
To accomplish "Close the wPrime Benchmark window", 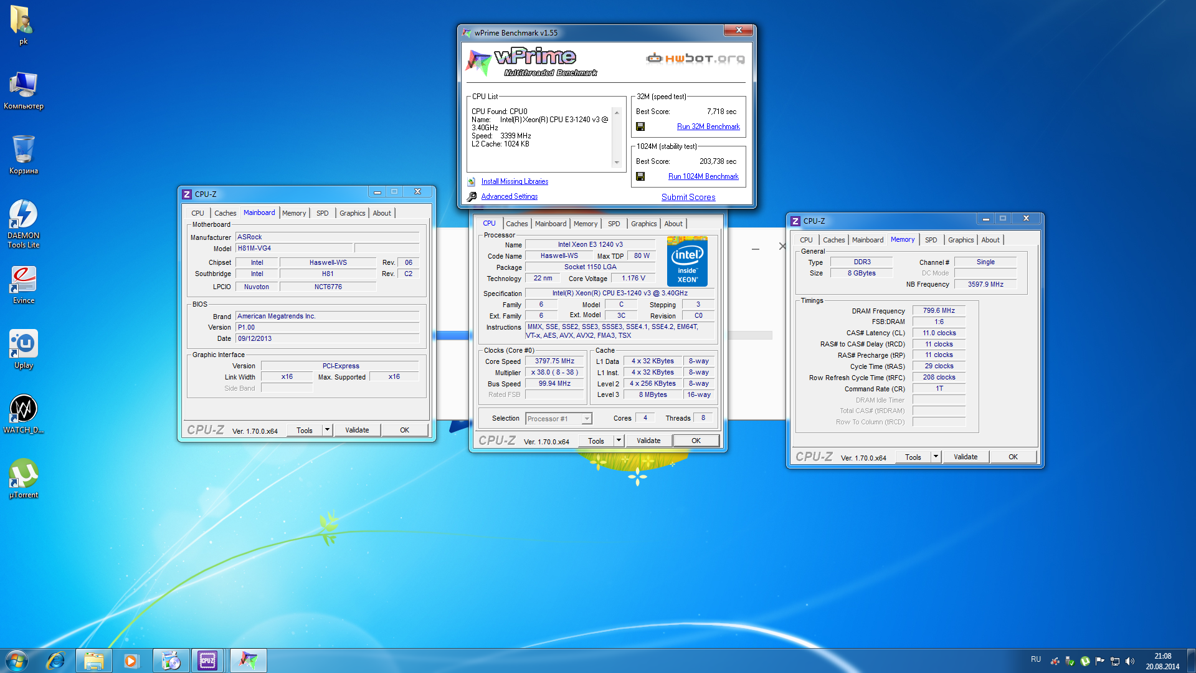I will coord(739,31).
